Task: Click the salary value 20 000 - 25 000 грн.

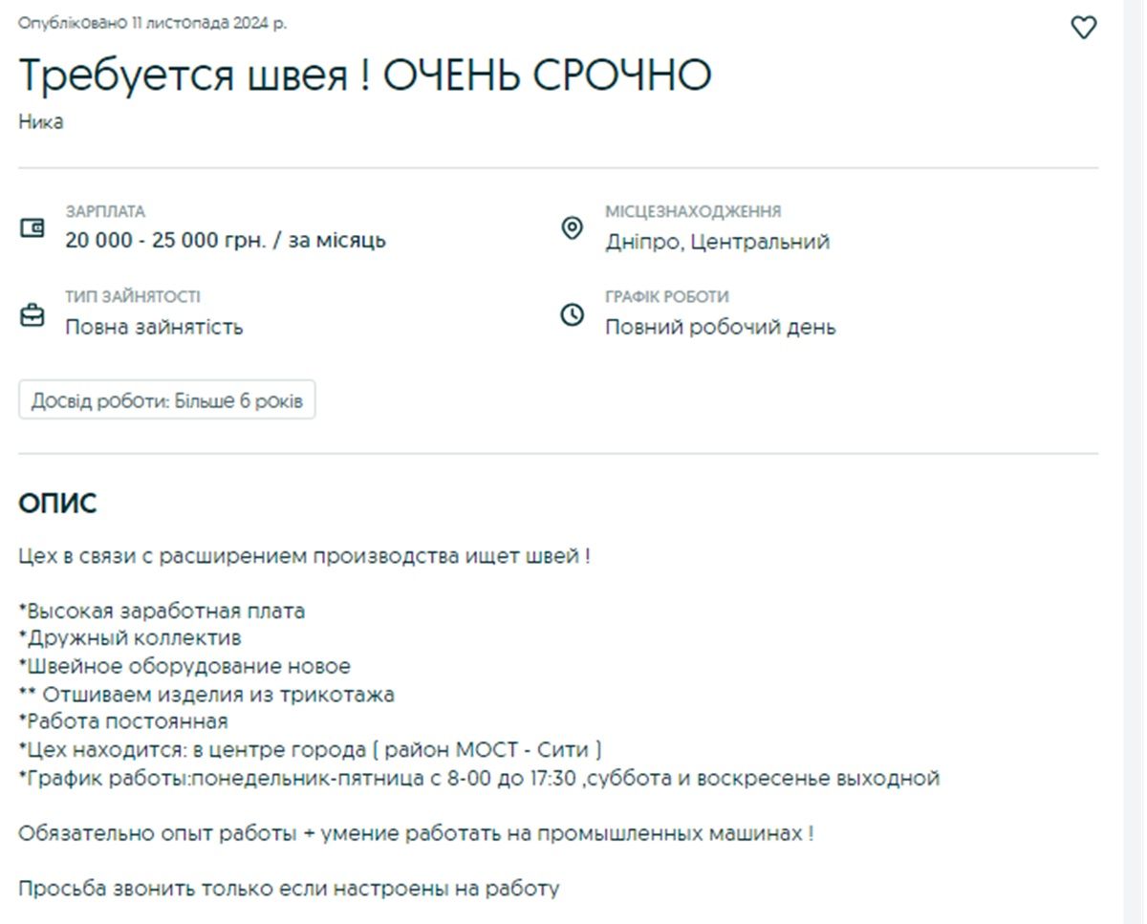Action: [x=226, y=240]
